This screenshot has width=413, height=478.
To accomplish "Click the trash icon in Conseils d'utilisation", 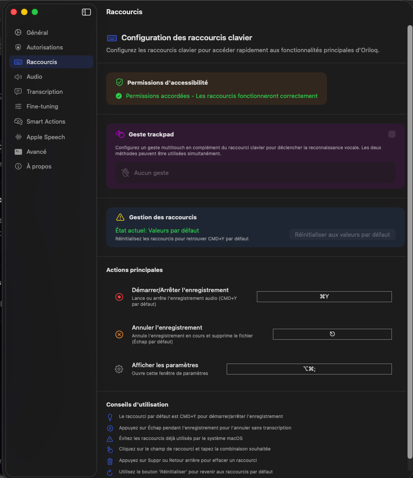I will [x=110, y=461].
